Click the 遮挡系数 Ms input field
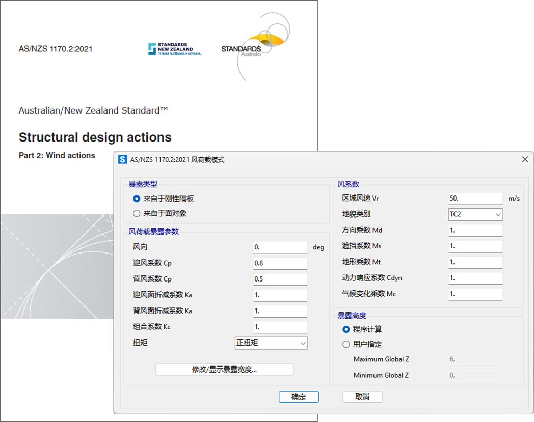 [x=475, y=246]
